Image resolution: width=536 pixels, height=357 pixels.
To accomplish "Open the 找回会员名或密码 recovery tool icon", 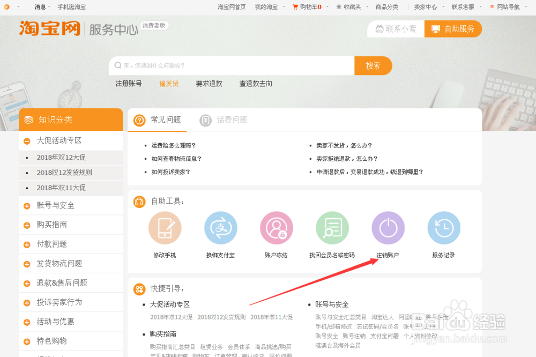I will click(332, 227).
